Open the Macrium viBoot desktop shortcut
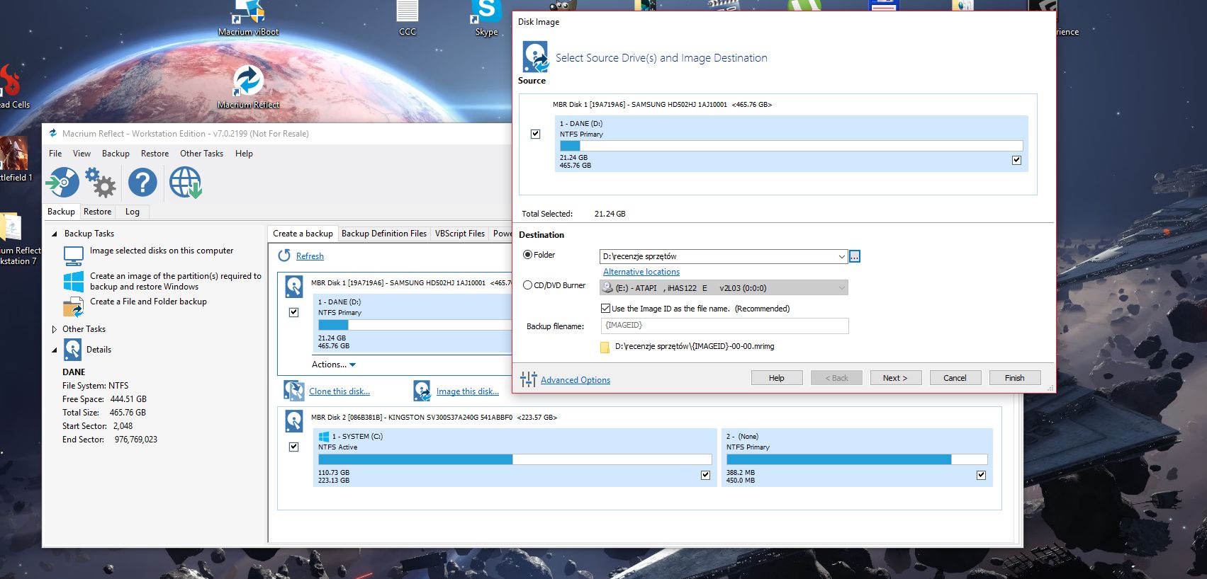Screen dimensions: 1207x579 [249, 18]
